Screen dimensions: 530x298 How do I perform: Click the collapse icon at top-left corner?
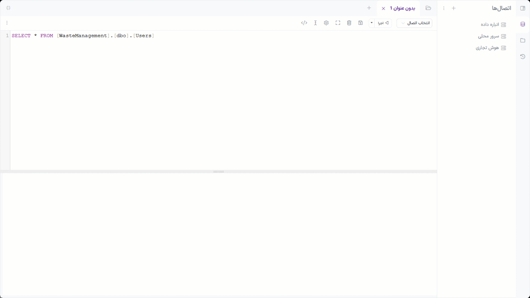(8, 8)
